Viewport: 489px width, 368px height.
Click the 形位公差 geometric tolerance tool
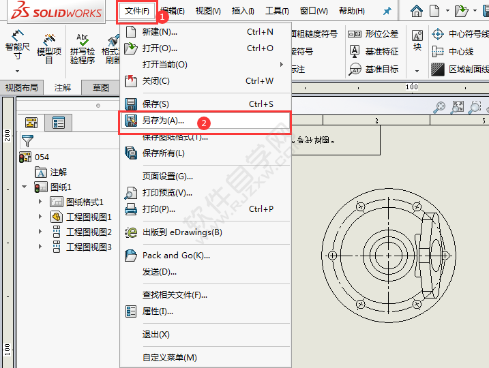[373, 33]
